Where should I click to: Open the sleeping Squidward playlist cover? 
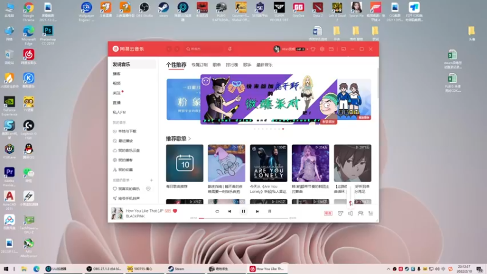pyautogui.click(x=226, y=163)
